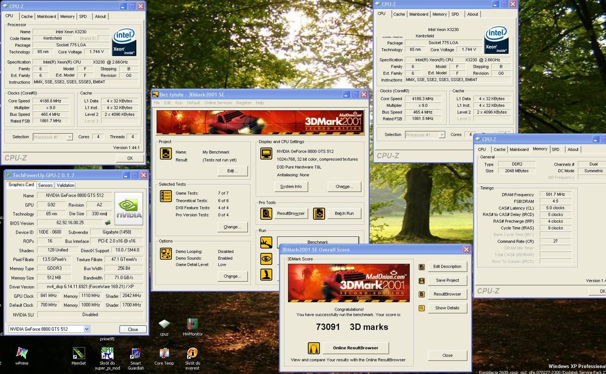Switch to Cache tab in left CPU-Z

(x=27, y=17)
